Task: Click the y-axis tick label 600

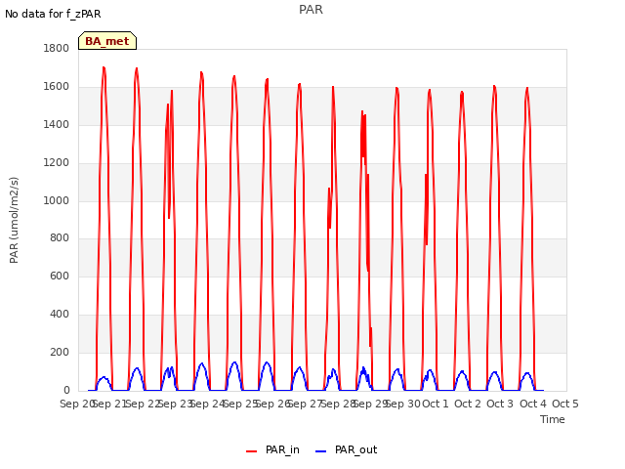Action: click(x=60, y=276)
